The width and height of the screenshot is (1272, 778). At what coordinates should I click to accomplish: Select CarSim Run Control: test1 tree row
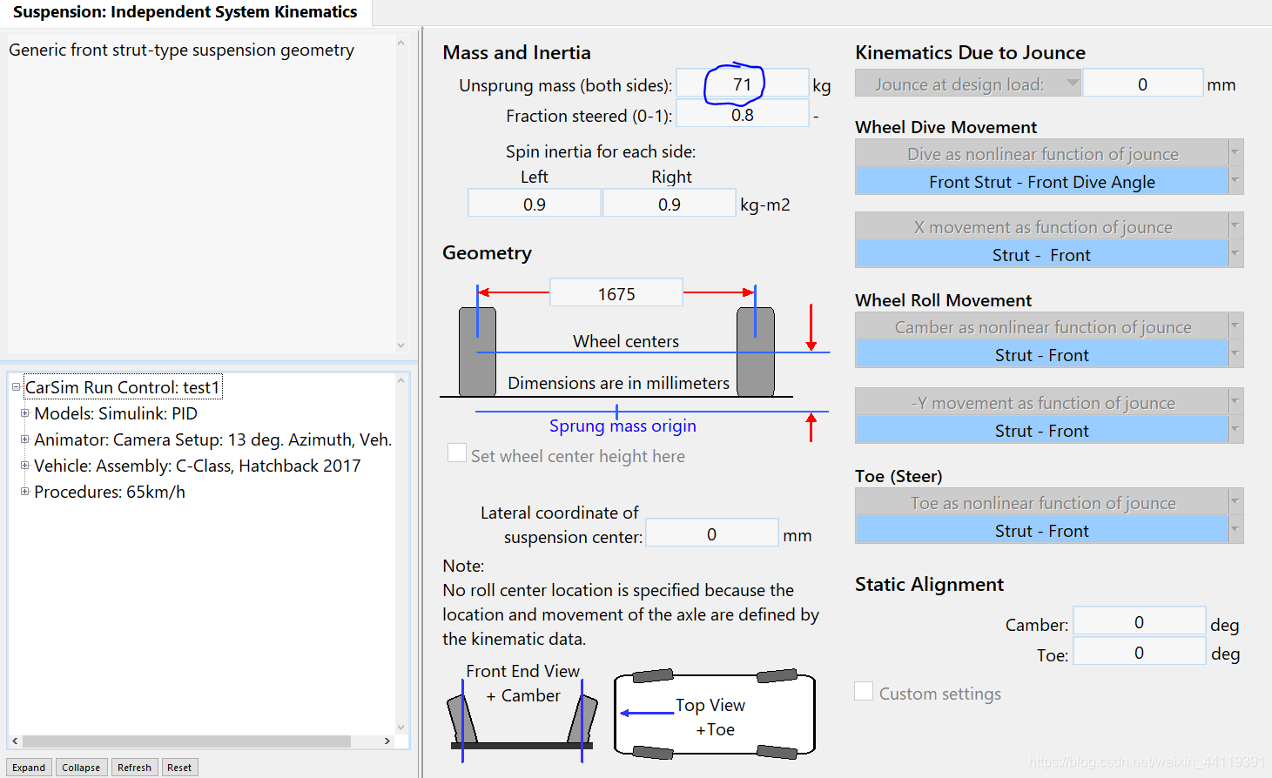pos(123,387)
